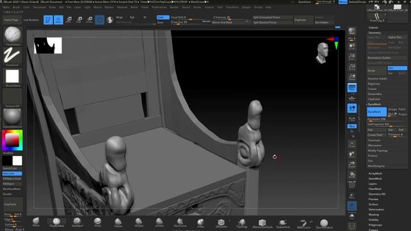Select the Move brush in bottom shelf
The image size is (411, 231).
36,222
